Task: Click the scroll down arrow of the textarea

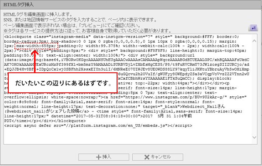Action: tap(254, 137)
